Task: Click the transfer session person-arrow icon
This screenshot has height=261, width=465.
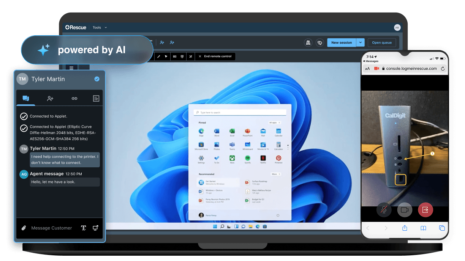Action: point(172,42)
